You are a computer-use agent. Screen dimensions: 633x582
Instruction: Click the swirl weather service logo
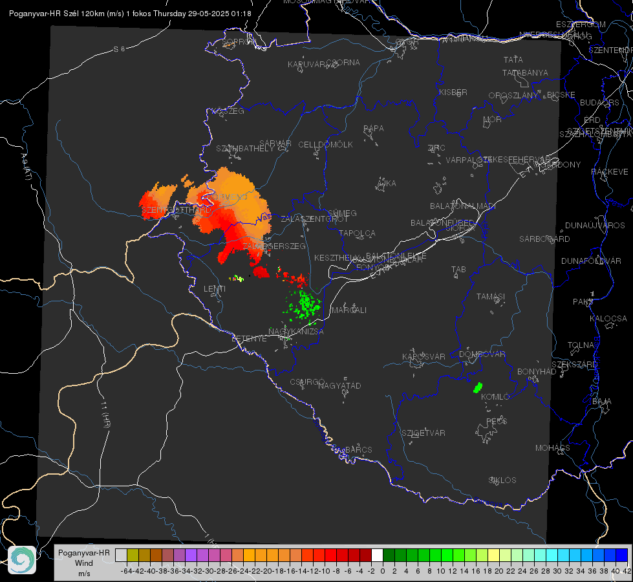pyautogui.click(x=22, y=560)
